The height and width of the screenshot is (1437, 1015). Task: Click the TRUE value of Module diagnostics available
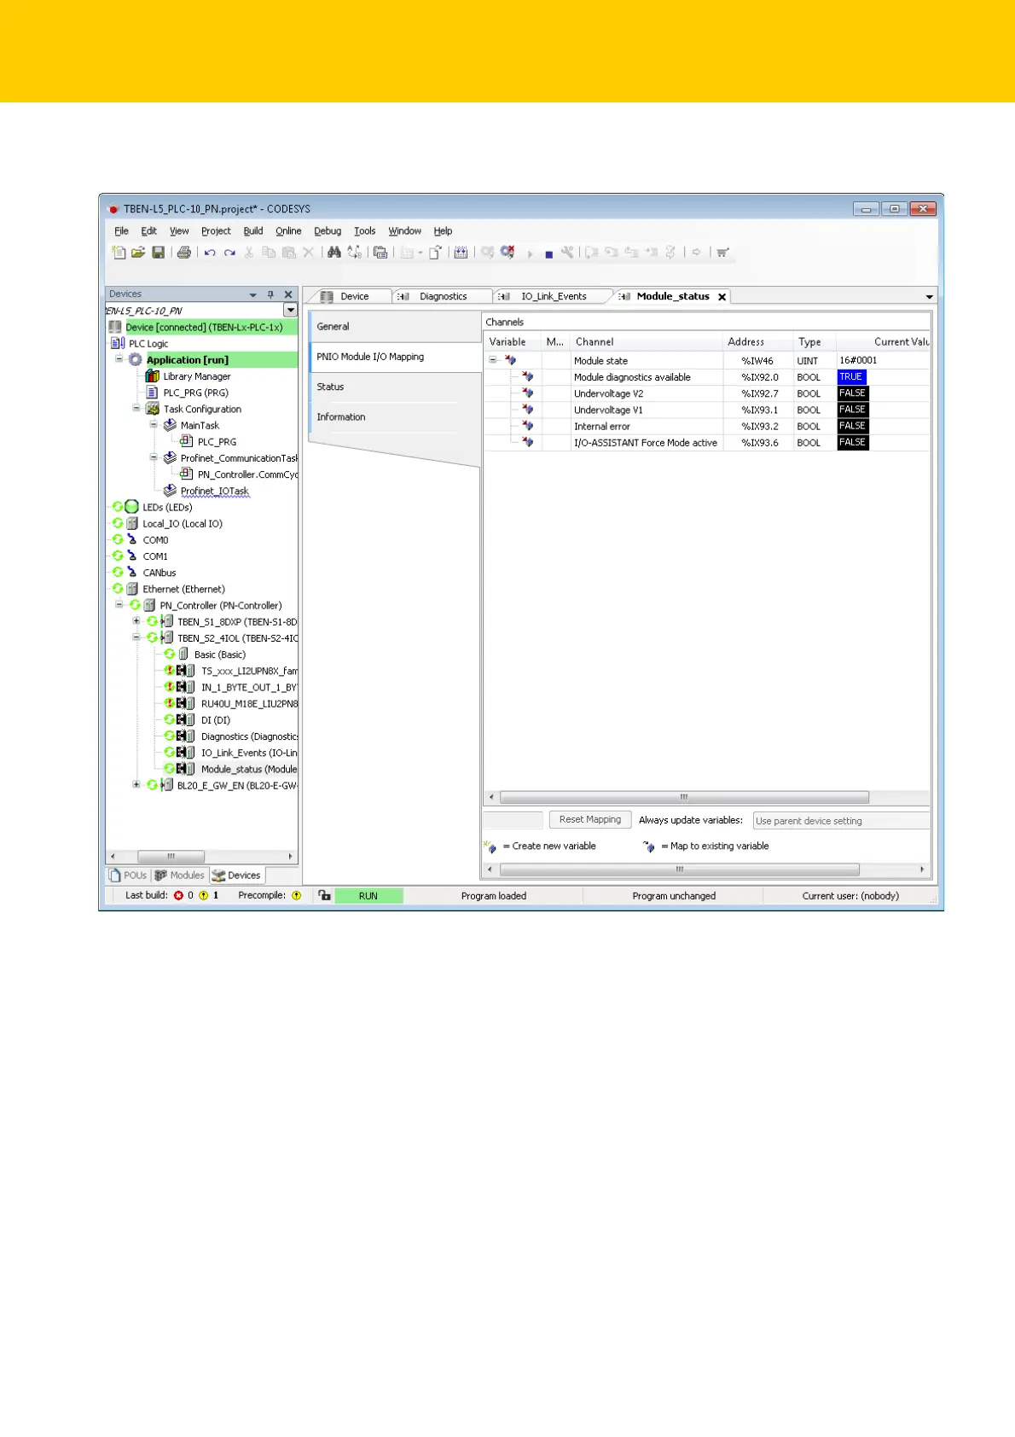coord(851,377)
